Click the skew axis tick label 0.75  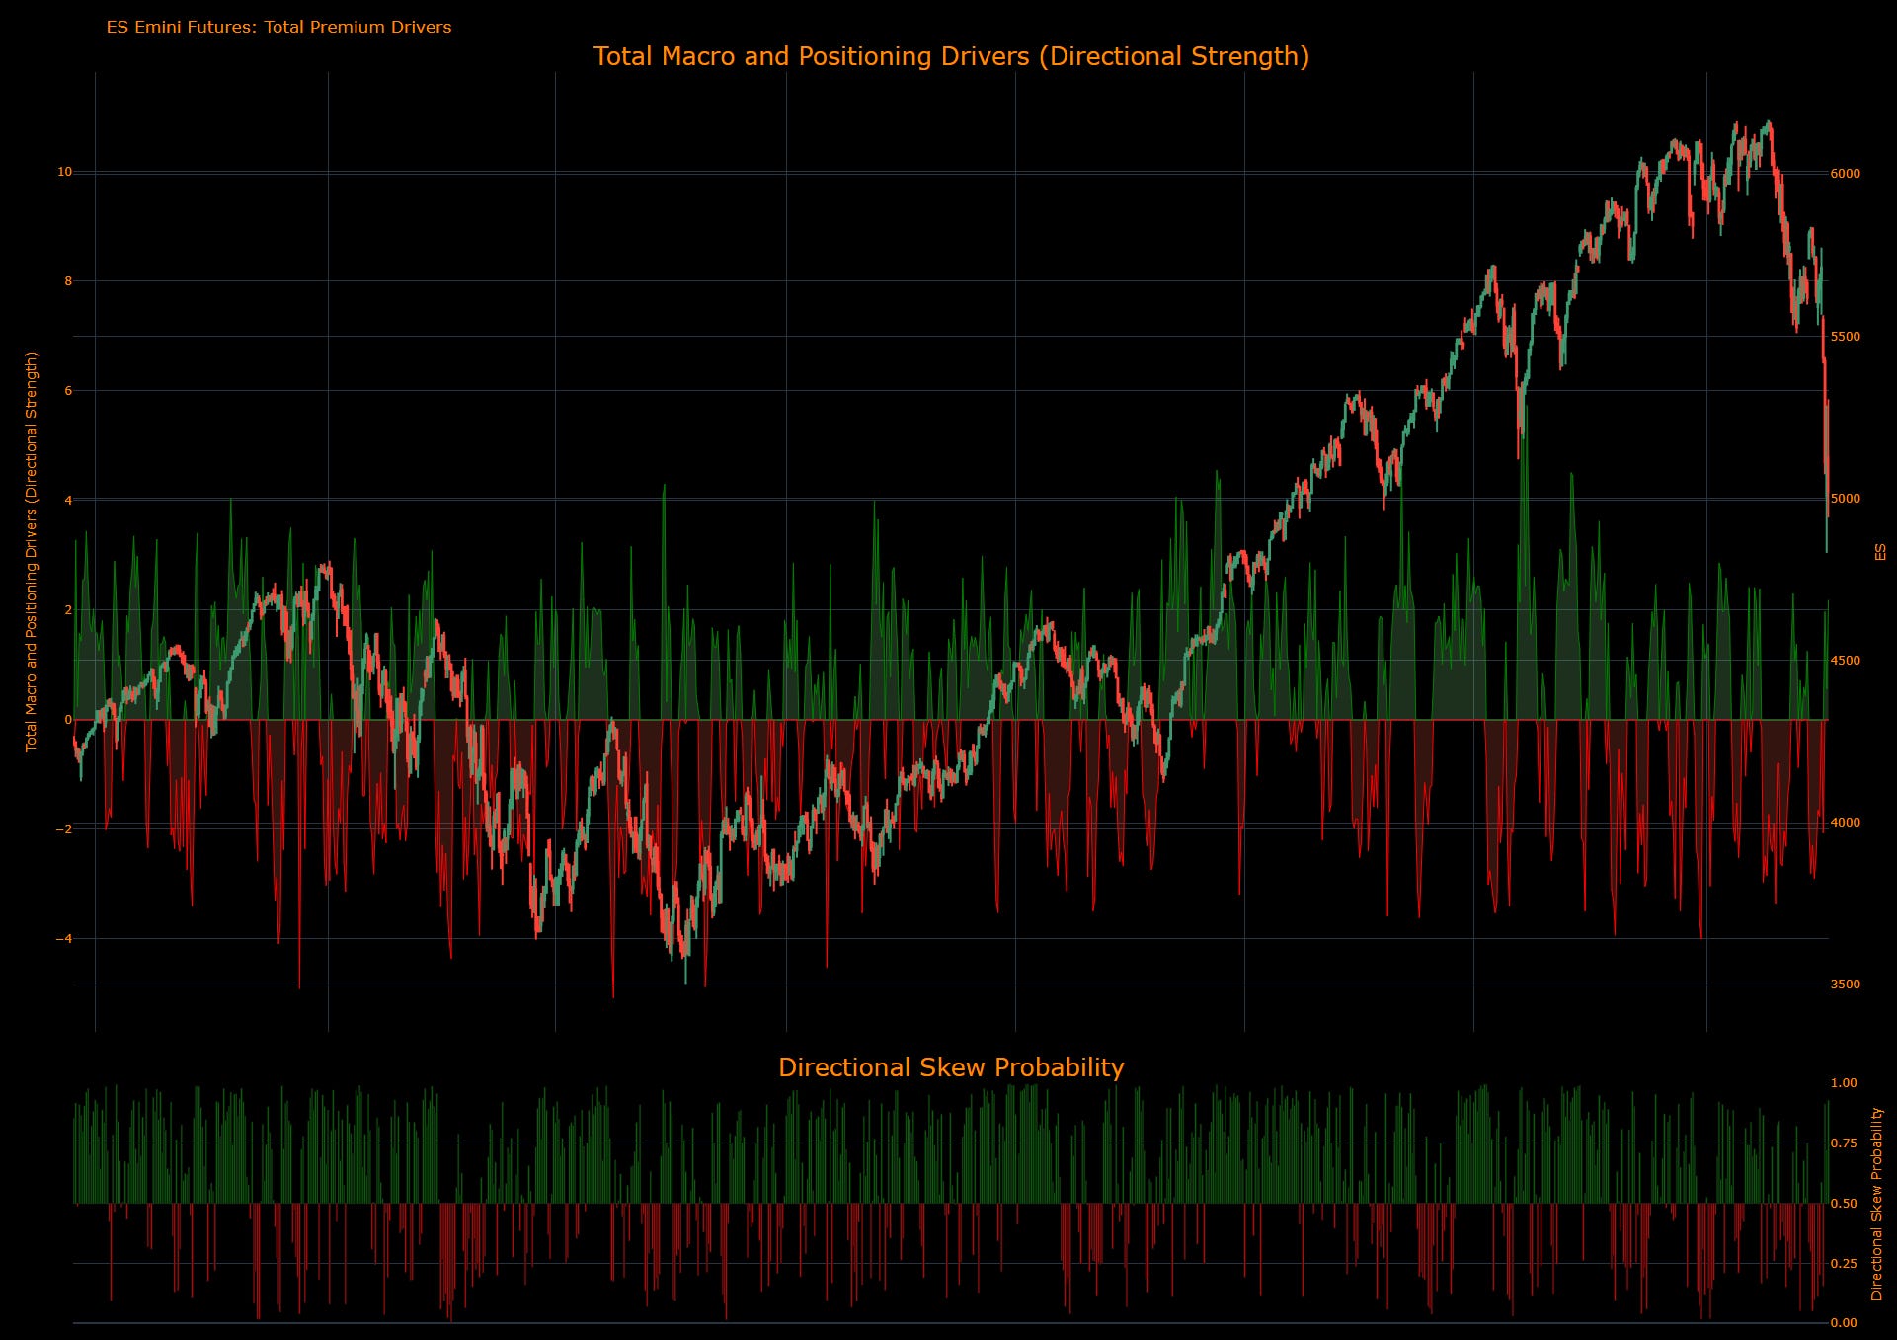click(x=1844, y=1143)
